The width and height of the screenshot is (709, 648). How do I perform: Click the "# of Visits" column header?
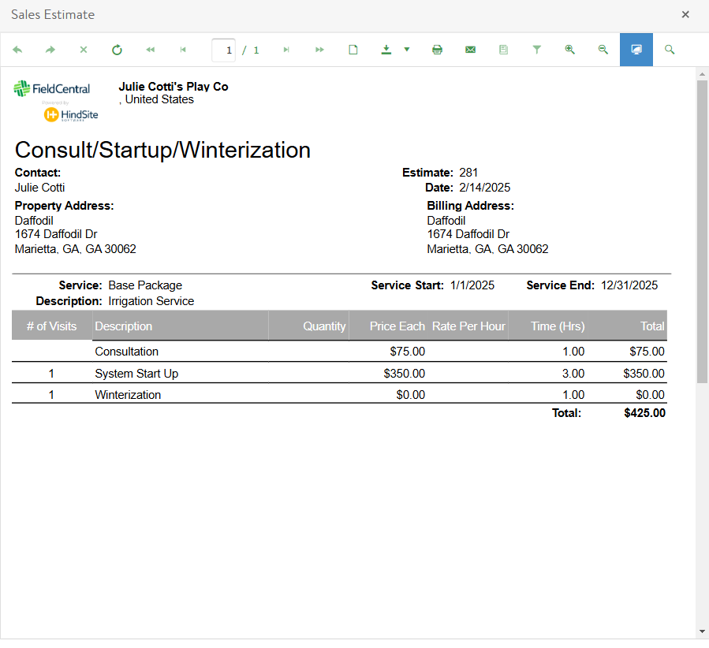[51, 326]
